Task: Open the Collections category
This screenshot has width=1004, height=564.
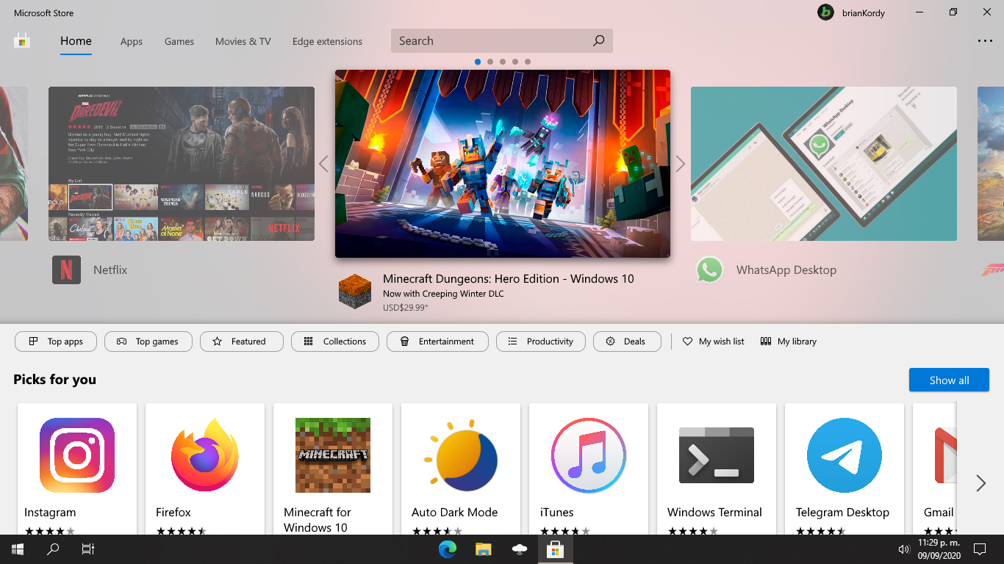Action: click(335, 341)
